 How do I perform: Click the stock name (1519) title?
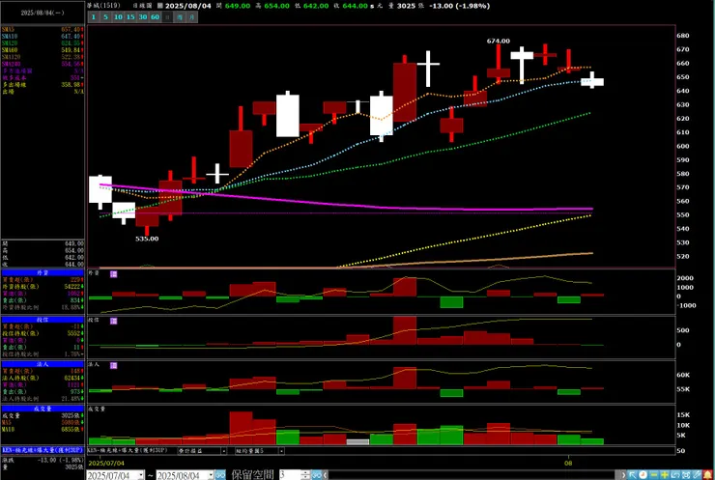pos(104,6)
